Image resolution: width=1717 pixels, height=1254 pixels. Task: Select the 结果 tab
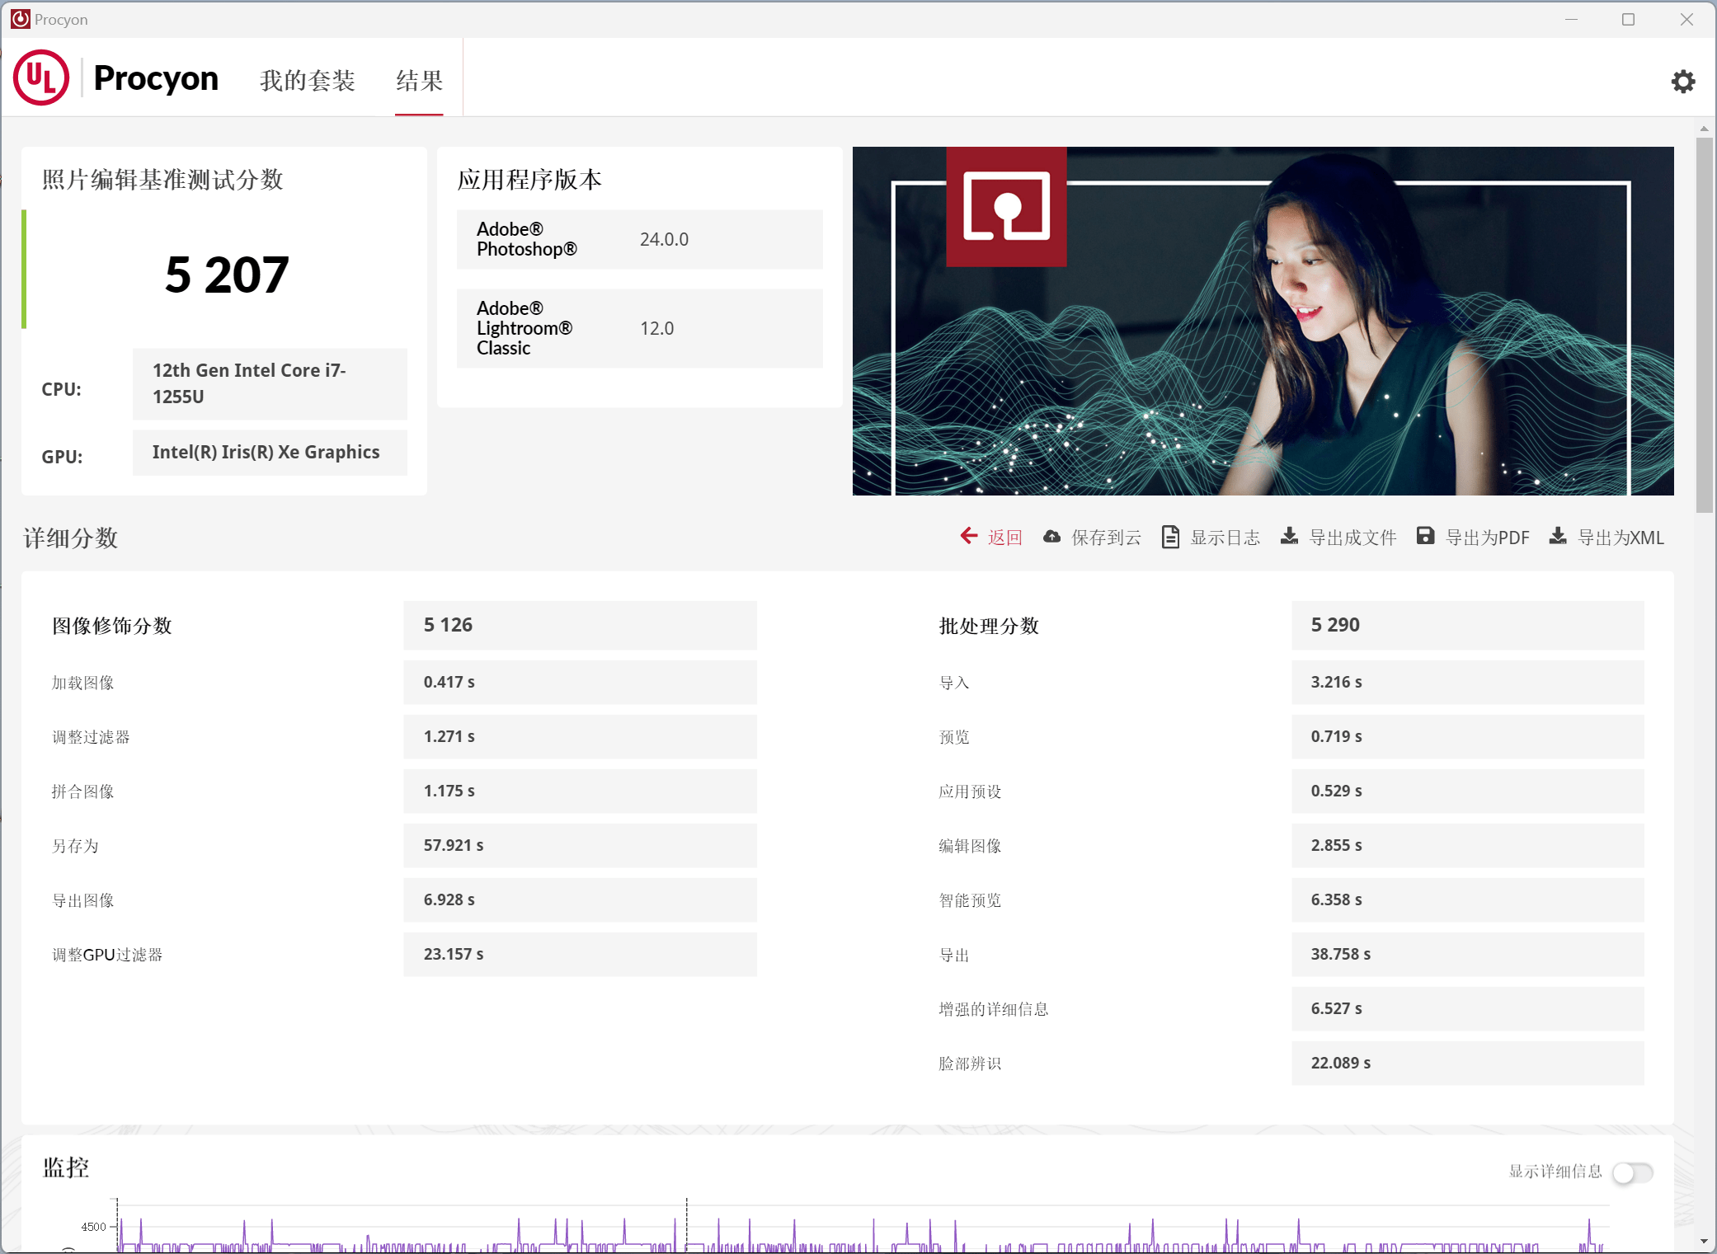(419, 80)
